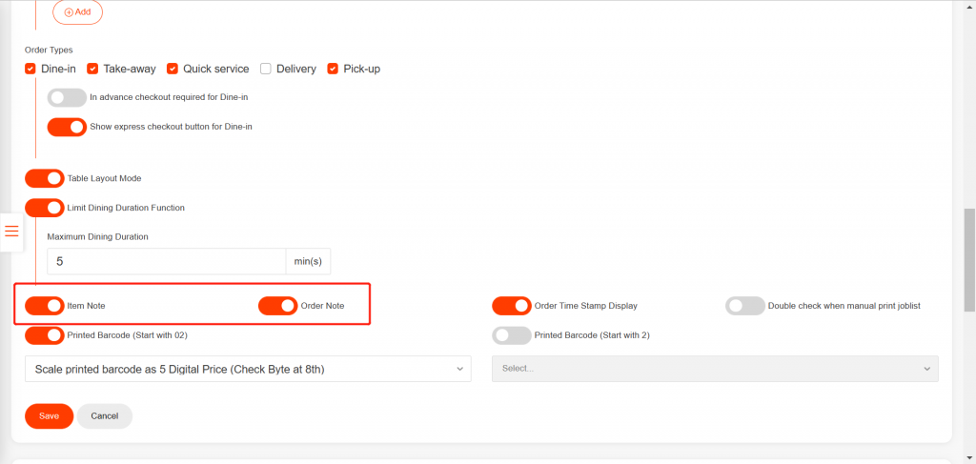Uncheck the Dine-in order type
The height and width of the screenshot is (464, 976).
point(30,69)
